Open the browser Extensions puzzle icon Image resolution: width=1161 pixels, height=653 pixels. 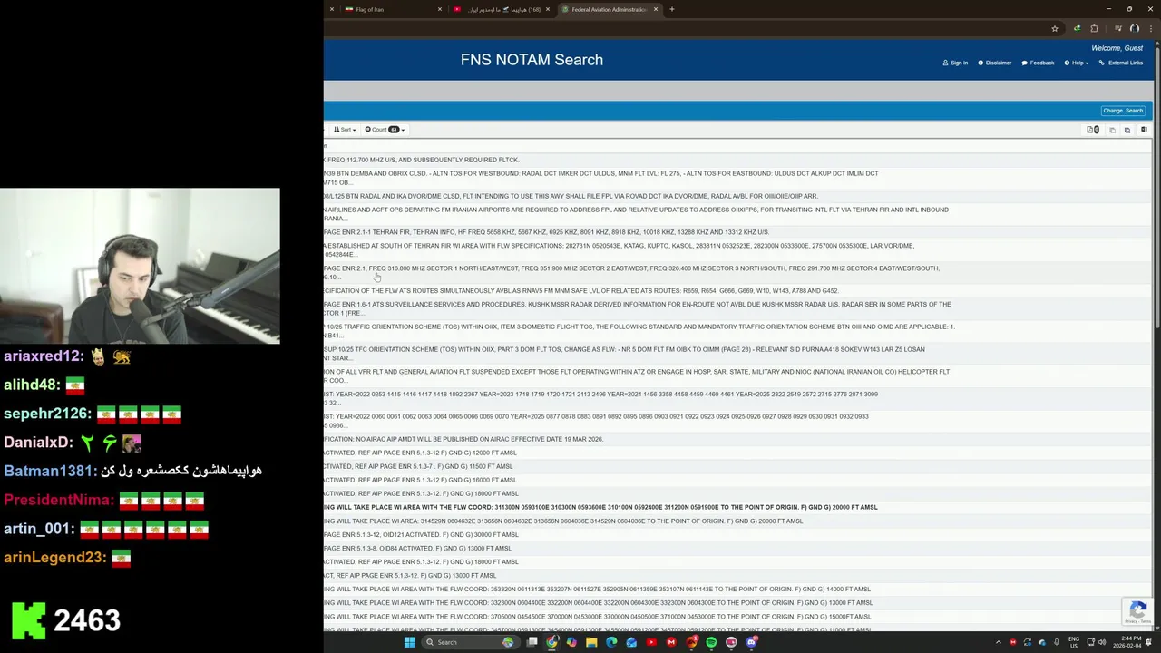pyautogui.click(x=1094, y=28)
